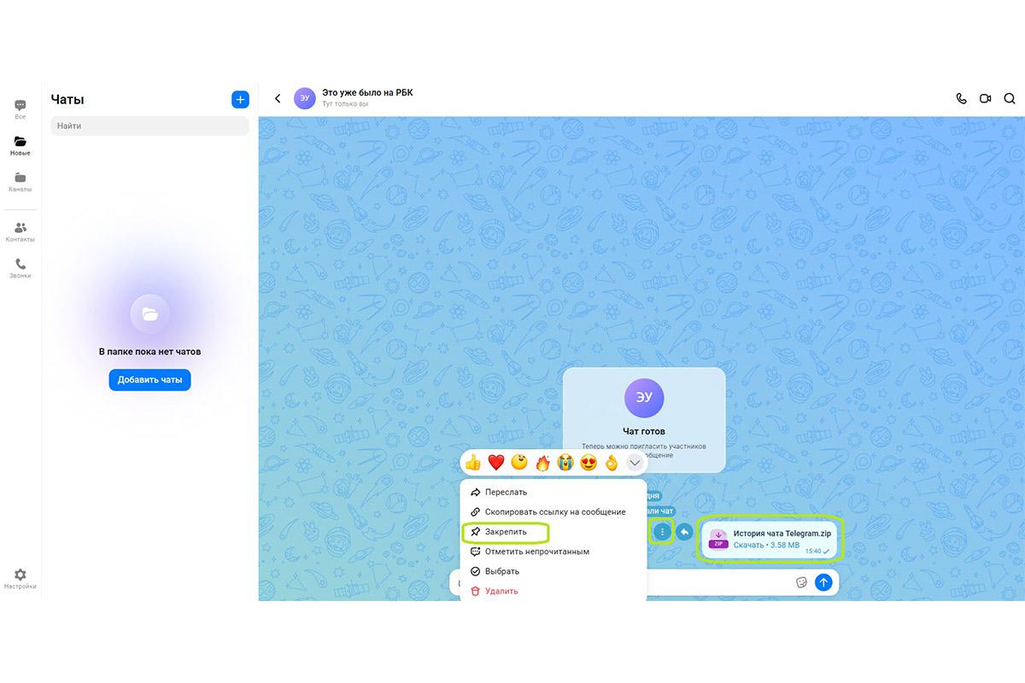Viewport: 1025px width, 683px height.
Task: Open Настройки gear in the sidebar
Action: 20,579
